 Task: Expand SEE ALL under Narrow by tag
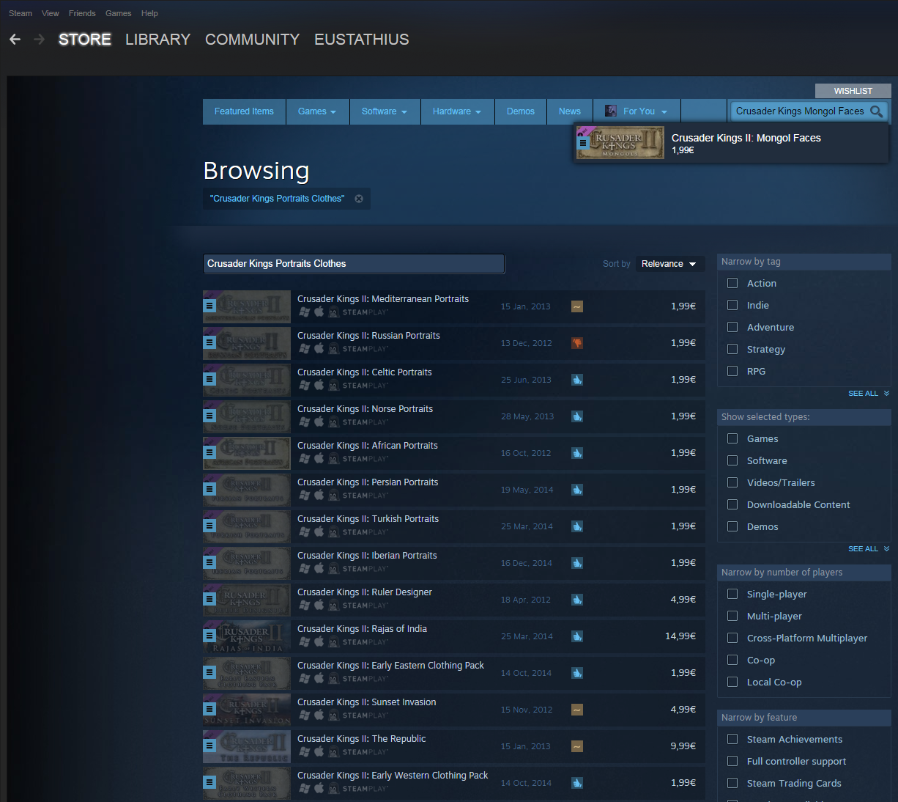coord(868,394)
